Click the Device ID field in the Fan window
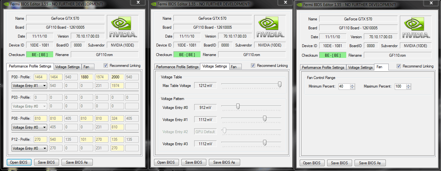The height and width of the screenshot is (171, 441). coord(333,46)
